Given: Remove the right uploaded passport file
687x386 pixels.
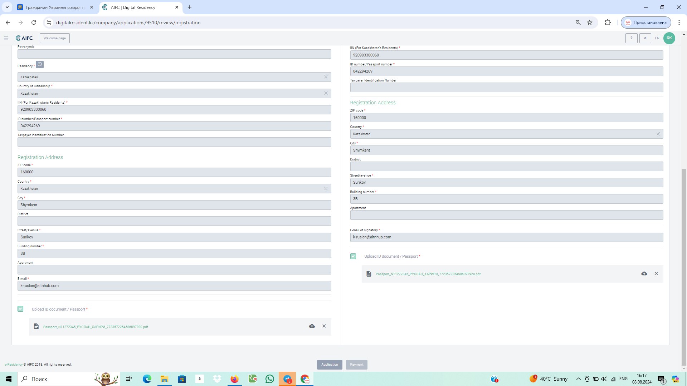Looking at the screenshot, I should pos(656,274).
